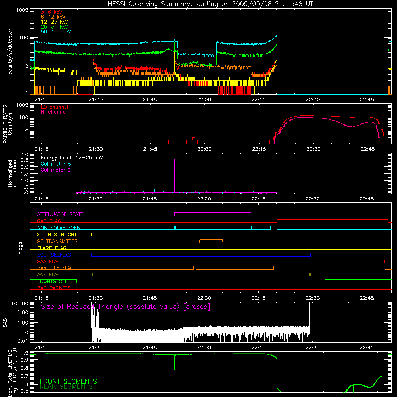Click the 22:00 tick under the count-rate panel
The height and width of the screenshot is (397, 397).
coord(204,100)
